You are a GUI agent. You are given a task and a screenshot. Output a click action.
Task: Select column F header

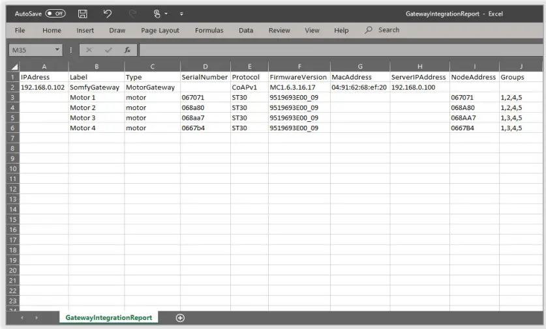click(299, 66)
